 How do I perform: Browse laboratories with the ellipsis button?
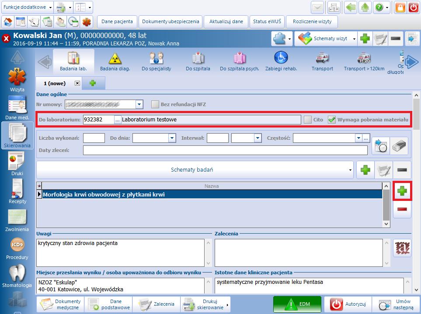click(x=118, y=120)
